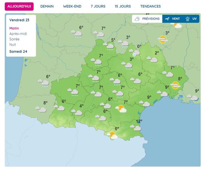Show the Tendances tab
205x170 pixels.
[x=150, y=7]
